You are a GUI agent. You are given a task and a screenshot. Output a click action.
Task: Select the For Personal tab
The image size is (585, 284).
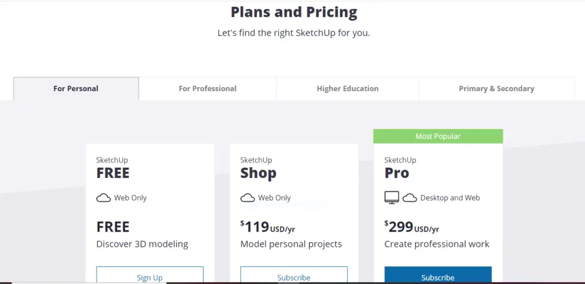76,88
